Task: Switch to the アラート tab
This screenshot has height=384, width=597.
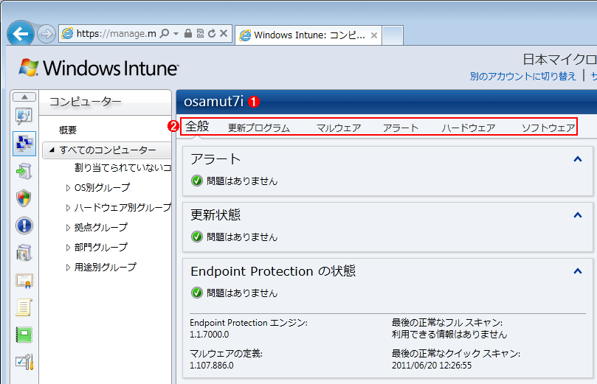Action: [x=401, y=128]
